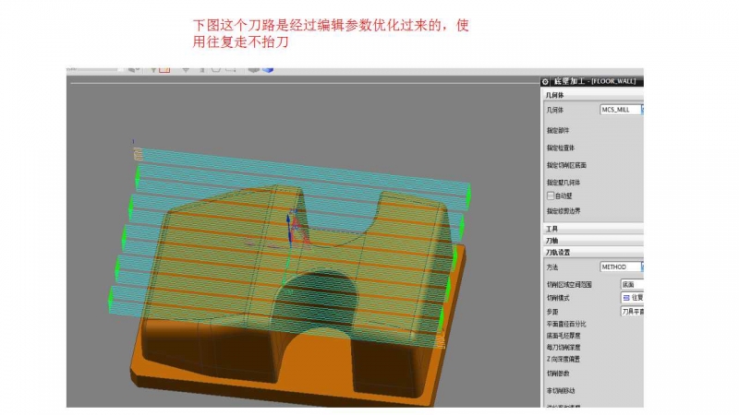
Task: Open 切削参数 settings
Action: pyautogui.click(x=558, y=373)
